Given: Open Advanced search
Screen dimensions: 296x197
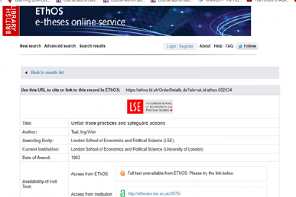Looking at the screenshot, I should tap(60, 46).
